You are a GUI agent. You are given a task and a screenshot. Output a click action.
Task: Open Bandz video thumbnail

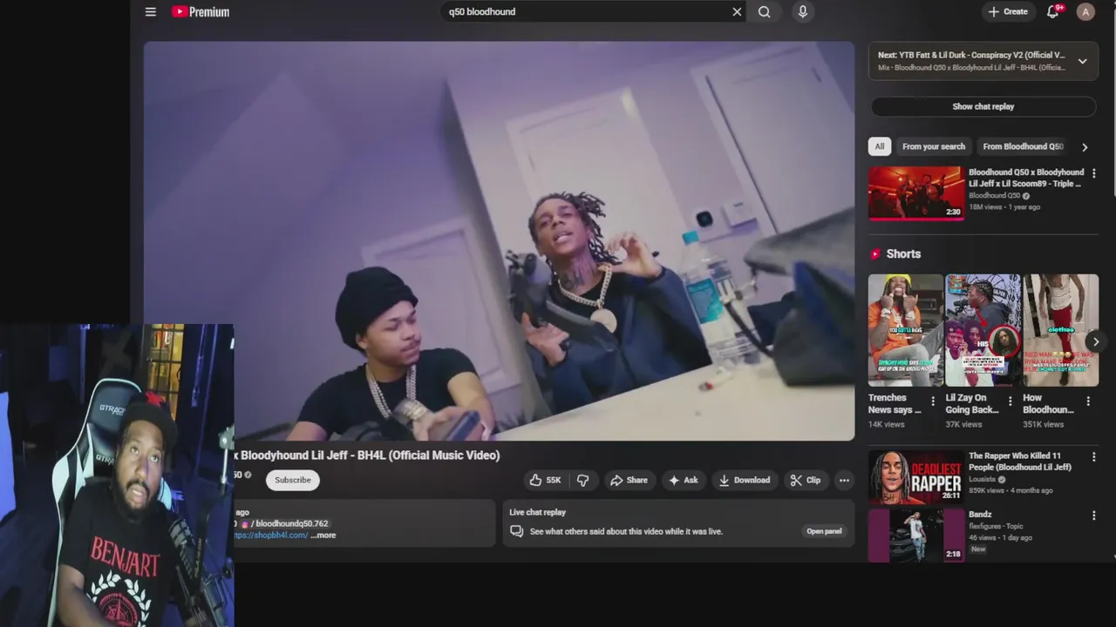[915, 535]
